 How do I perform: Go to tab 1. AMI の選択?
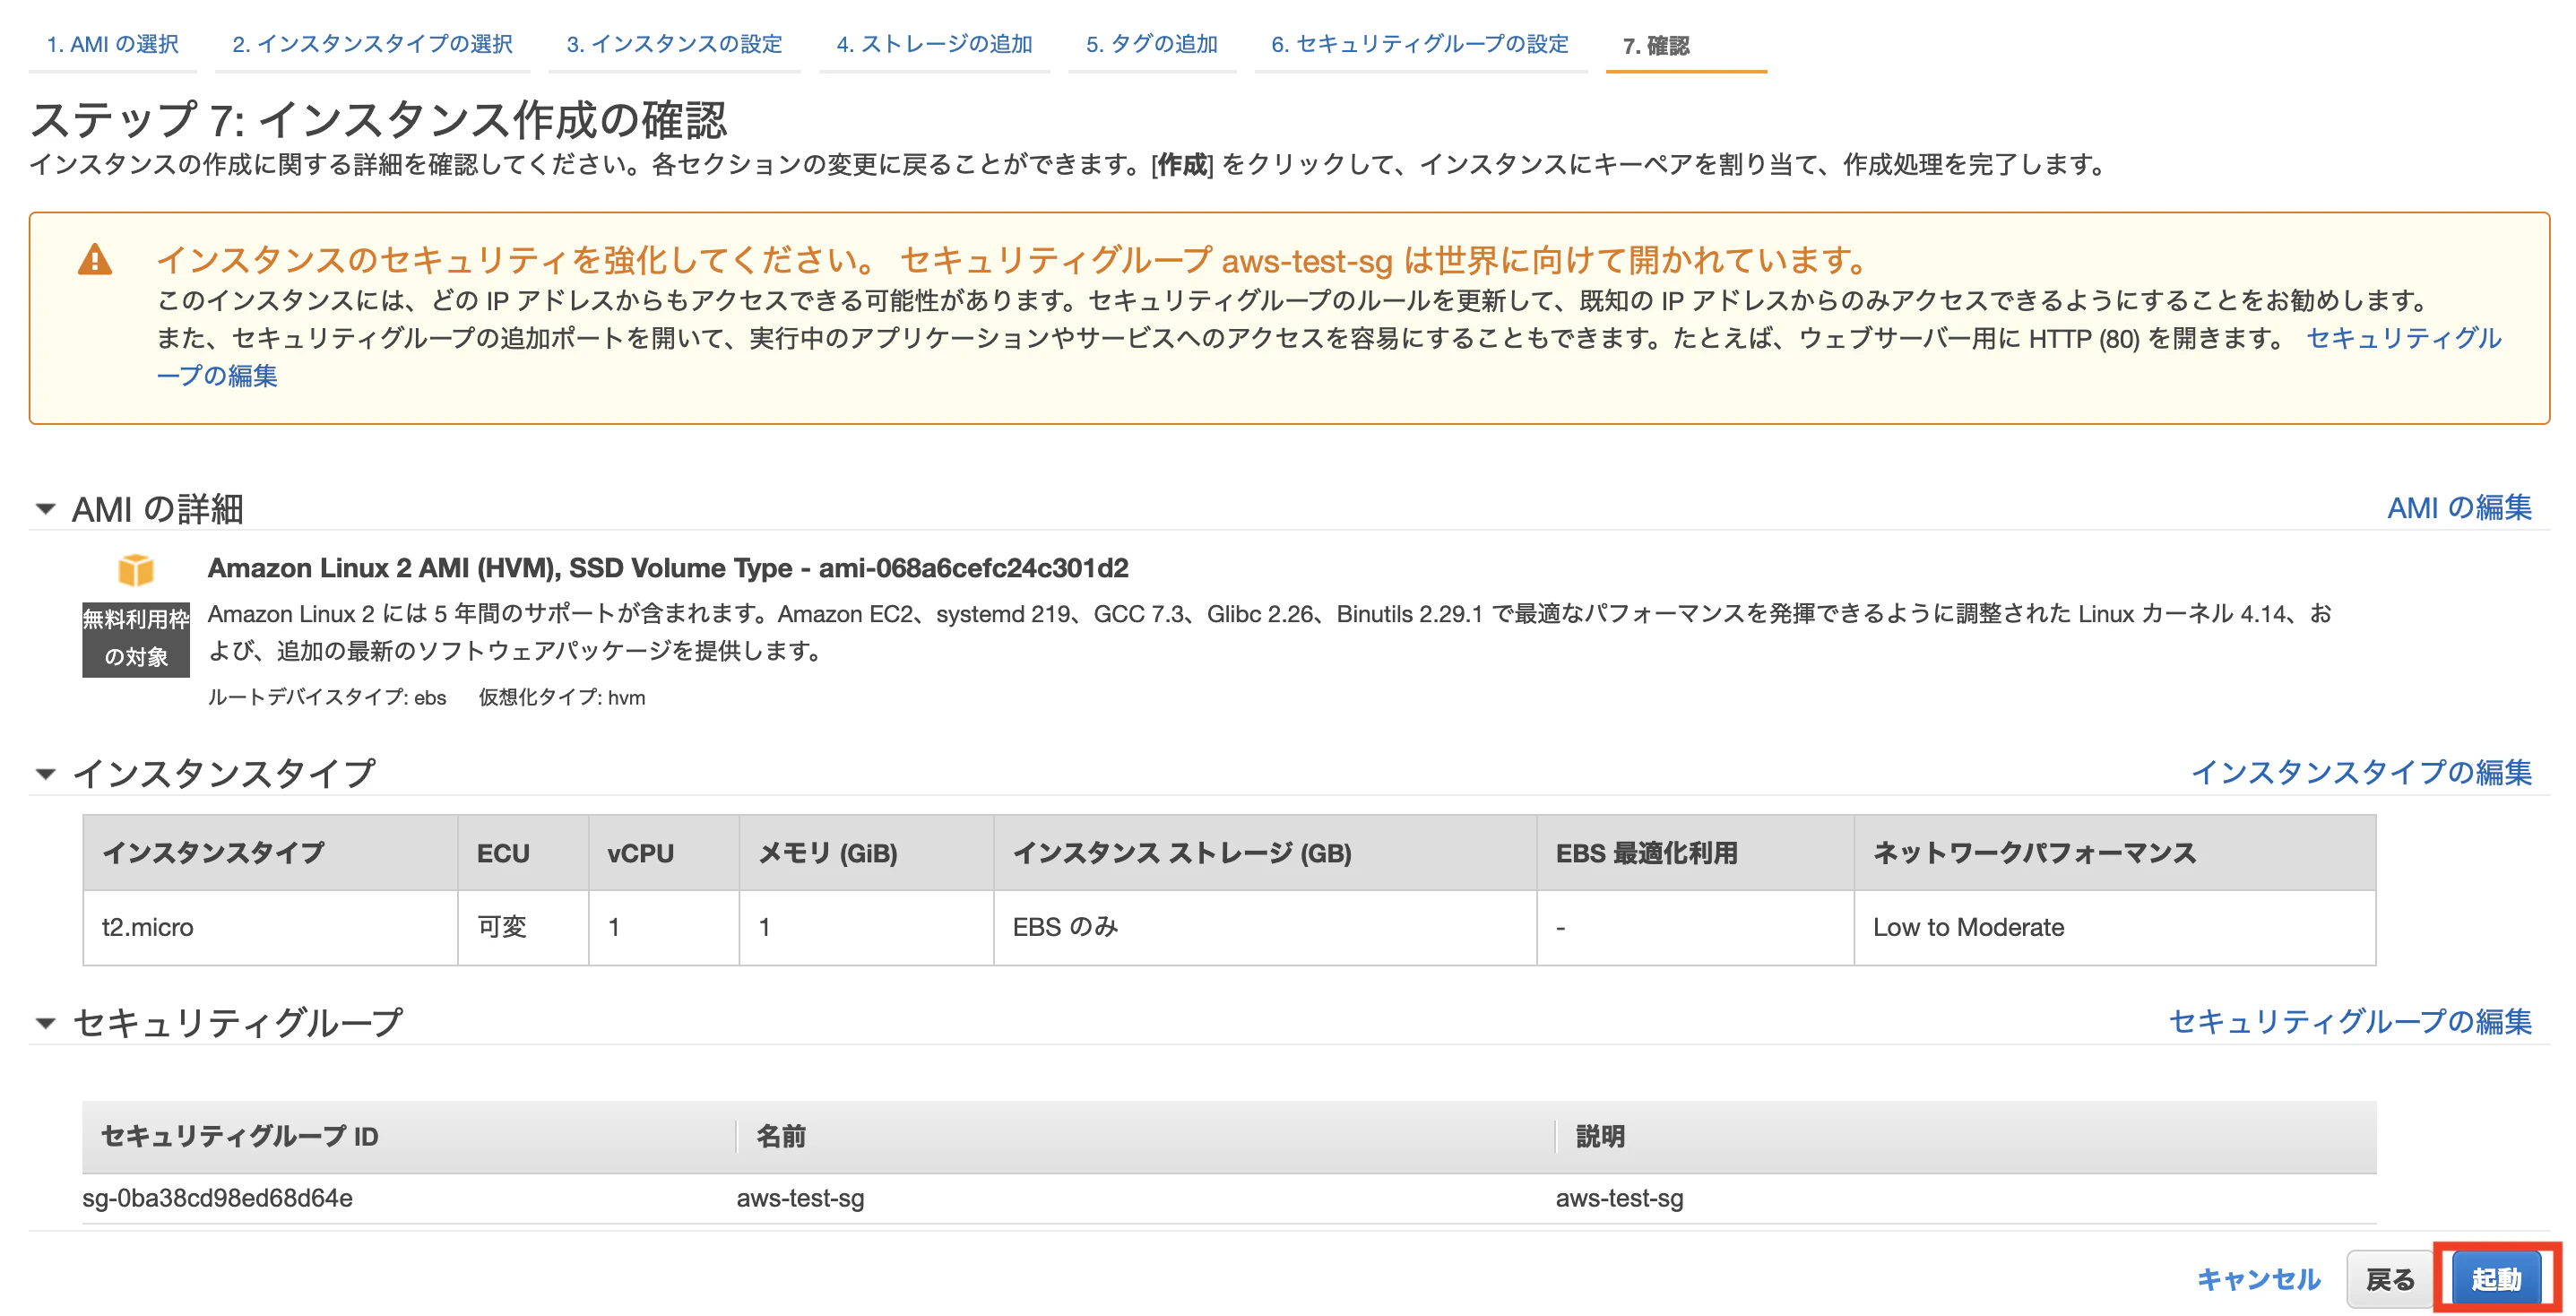coord(113,44)
